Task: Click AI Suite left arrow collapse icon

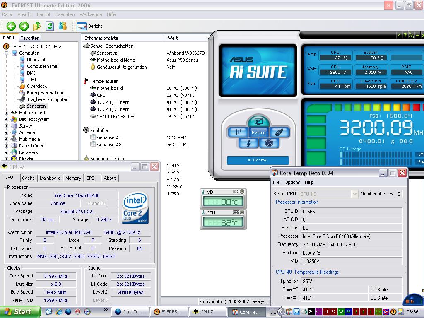Action: 399,35
